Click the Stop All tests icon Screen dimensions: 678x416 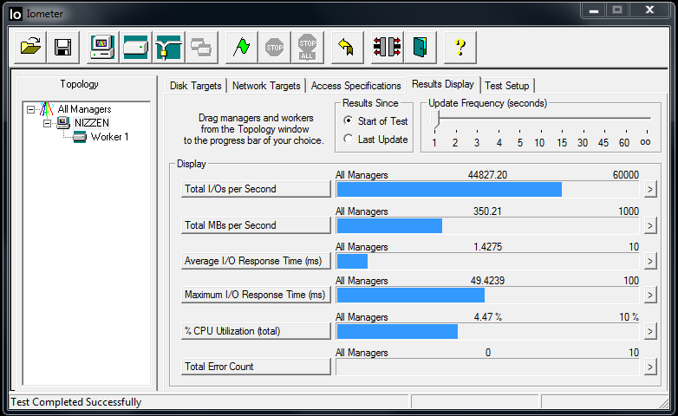point(308,47)
